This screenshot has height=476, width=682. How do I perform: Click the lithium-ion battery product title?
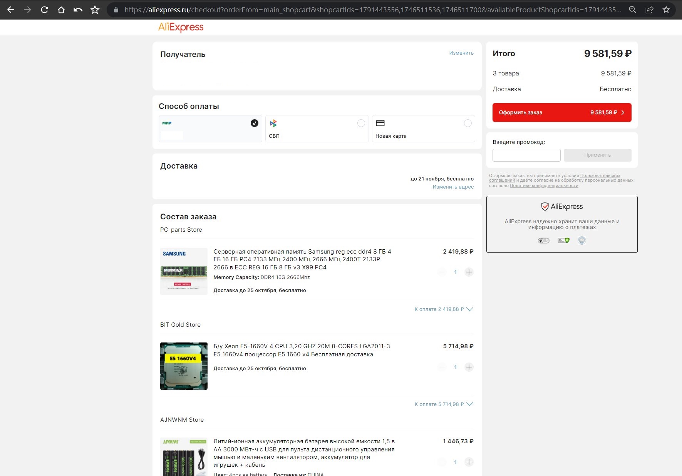click(x=304, y=453)
